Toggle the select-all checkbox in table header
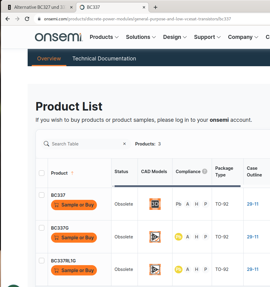270x287 pixels. 42,173
